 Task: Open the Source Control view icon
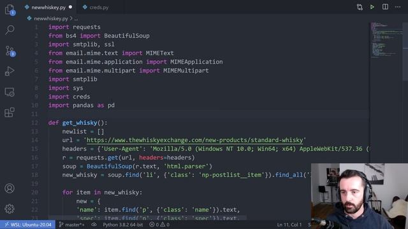10,51
